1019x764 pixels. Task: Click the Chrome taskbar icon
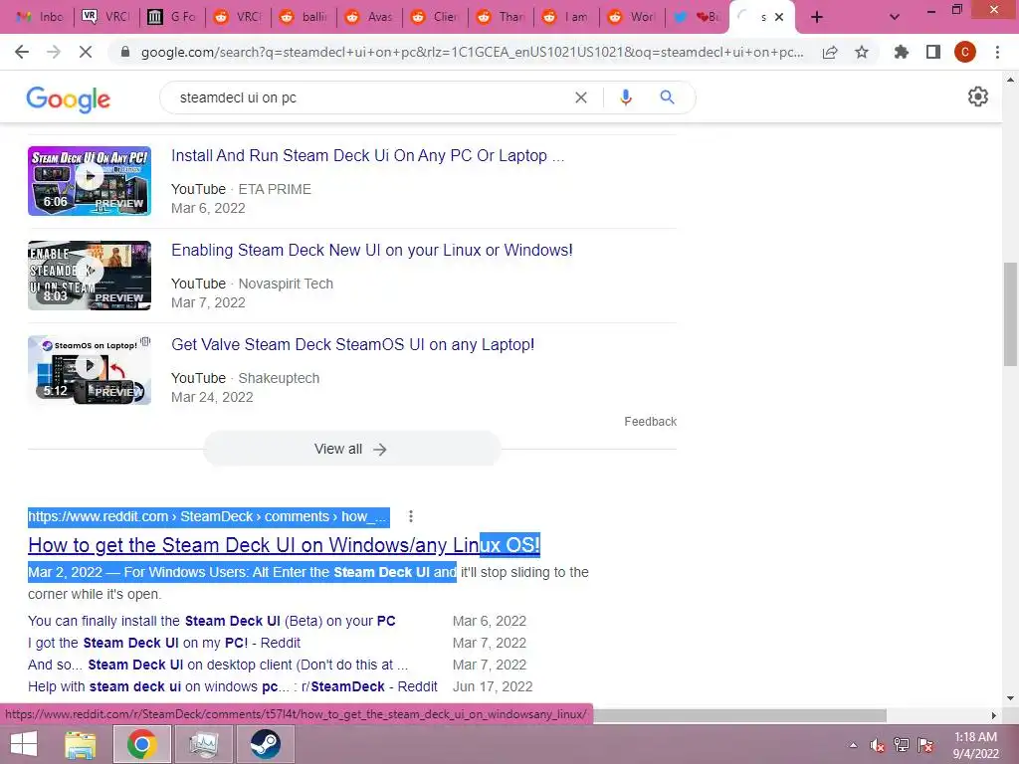click(x=141, y=744)
